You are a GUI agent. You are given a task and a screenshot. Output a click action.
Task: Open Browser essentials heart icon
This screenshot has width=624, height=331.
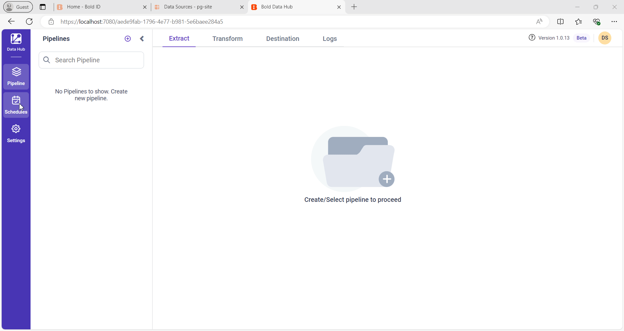click(597, 21)
